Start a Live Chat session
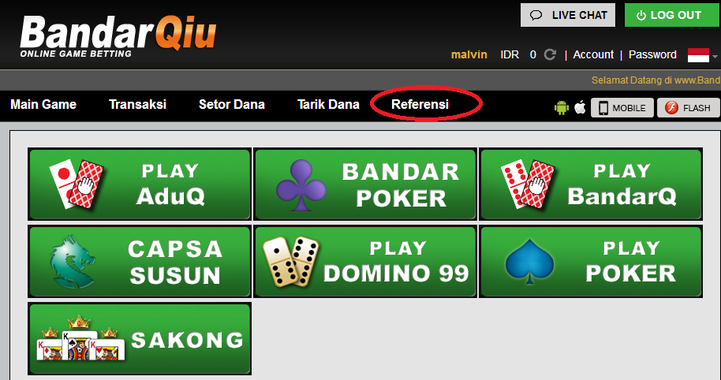Viewport: 721px width, 380px height. click(x=568, y=15)
